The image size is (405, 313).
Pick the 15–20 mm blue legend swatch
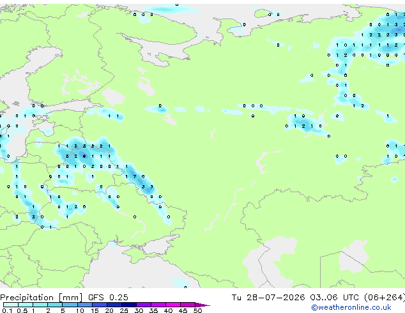click(100, 305)
